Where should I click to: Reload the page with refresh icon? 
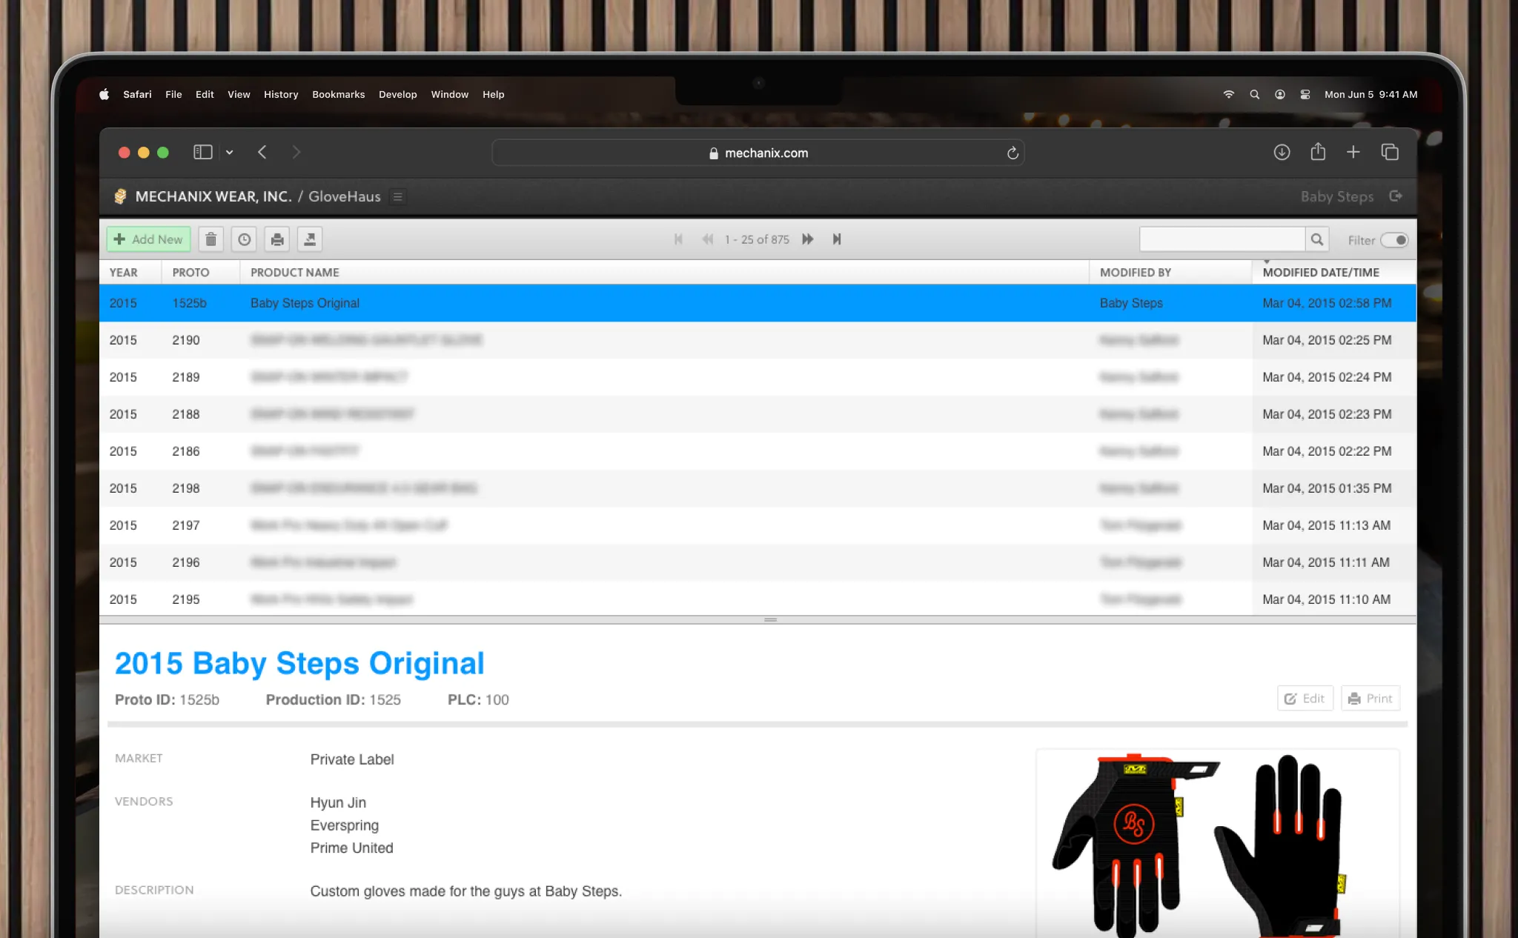coord(1012,153)
